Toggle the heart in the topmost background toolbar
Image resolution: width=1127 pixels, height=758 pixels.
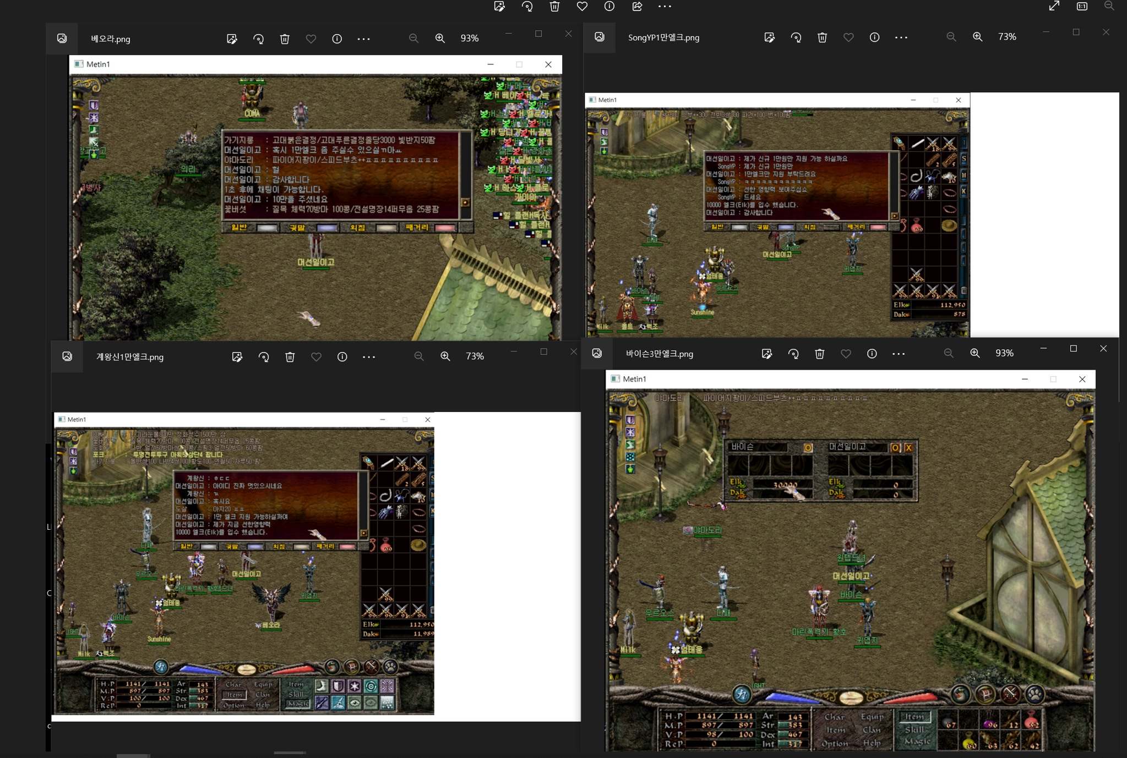click(x=582, y=7)
